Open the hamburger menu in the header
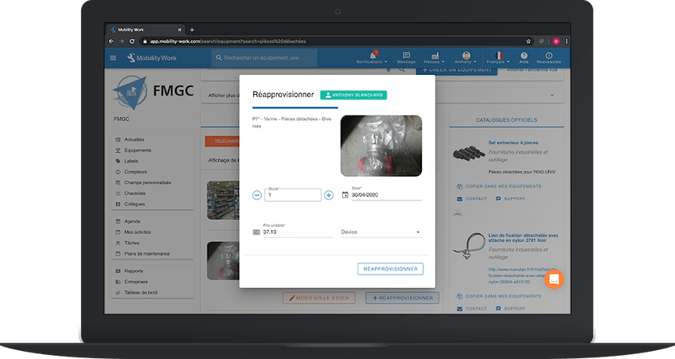Viewport: 675px width, 359px height. [x=113, y=57]
